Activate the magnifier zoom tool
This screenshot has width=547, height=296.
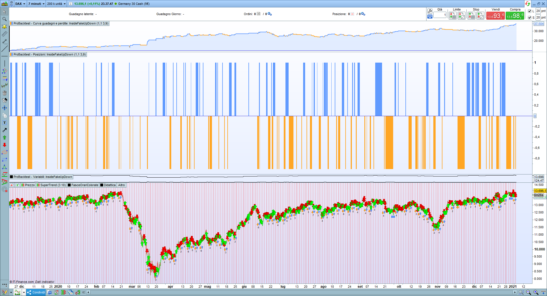5,19
